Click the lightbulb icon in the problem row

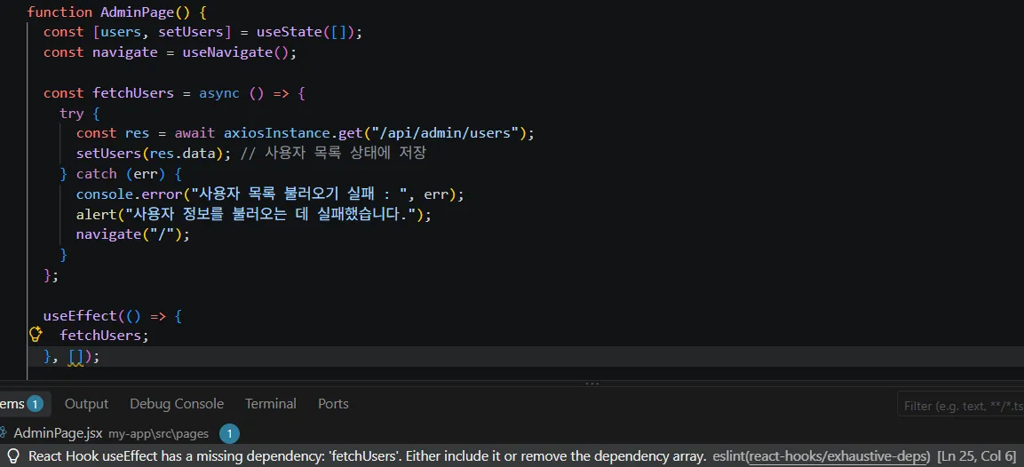(x=12, y=455)
